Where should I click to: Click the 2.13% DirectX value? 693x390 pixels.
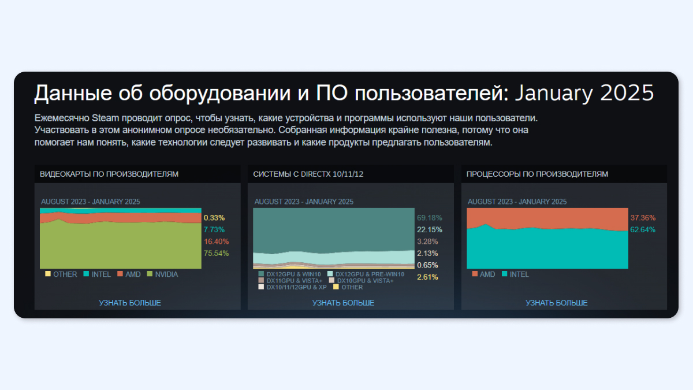click(x=427, y=253)
